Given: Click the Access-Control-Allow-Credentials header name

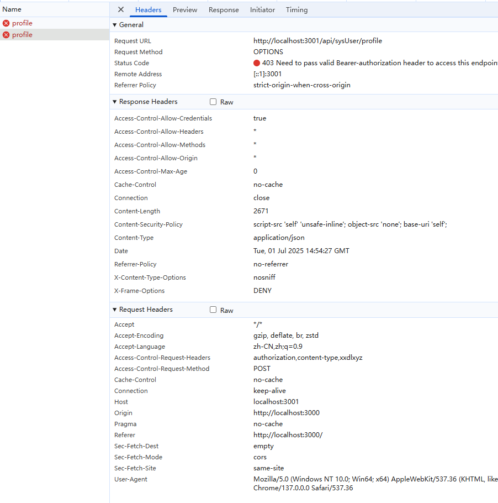Looking at the screenshot, I should [163, 118].
